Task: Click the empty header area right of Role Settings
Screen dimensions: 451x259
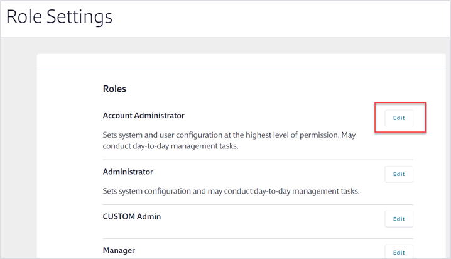Action: point(283,18)
